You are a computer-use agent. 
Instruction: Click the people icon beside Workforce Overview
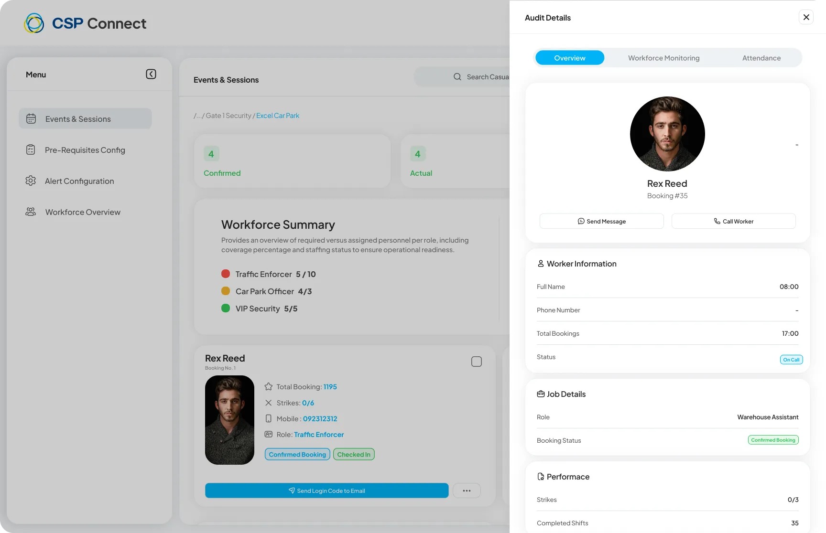[x=31, y=212]
